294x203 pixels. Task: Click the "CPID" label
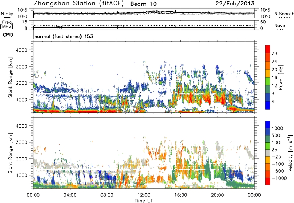click(8, 35)
